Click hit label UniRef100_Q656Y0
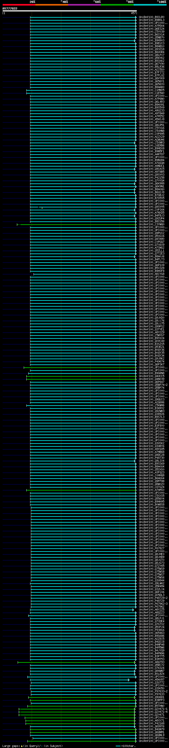Image resolution: width=169 pixels, height=748 pixels. point(151,84)
